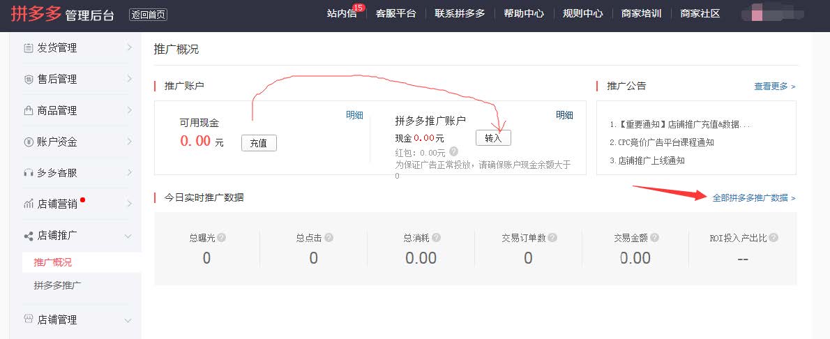This screenshot has width=830, height=339.
Task: Click the ROI value '--'
Action: click(743, 259)
